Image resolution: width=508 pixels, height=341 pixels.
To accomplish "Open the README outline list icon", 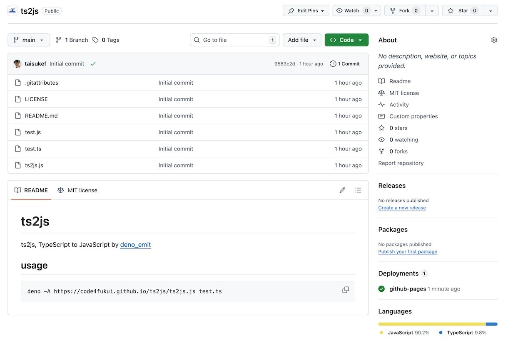I will [358, 190].
